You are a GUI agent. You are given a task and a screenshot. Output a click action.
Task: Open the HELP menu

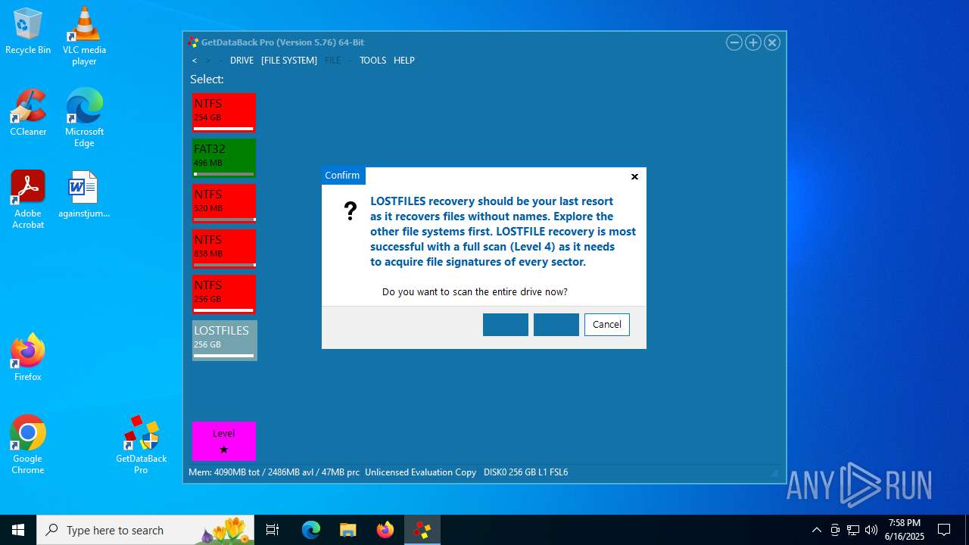point(404,61)
